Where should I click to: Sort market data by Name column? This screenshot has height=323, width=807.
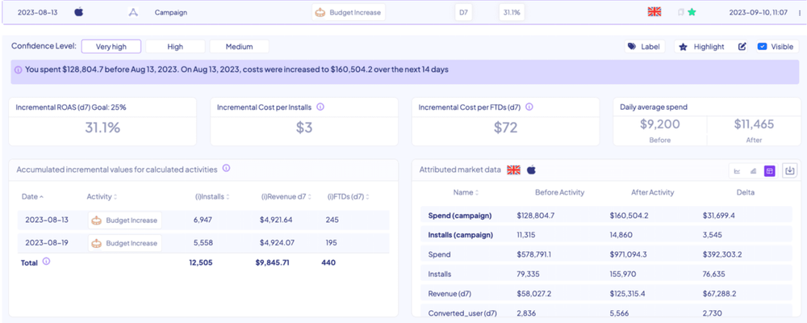466,192
